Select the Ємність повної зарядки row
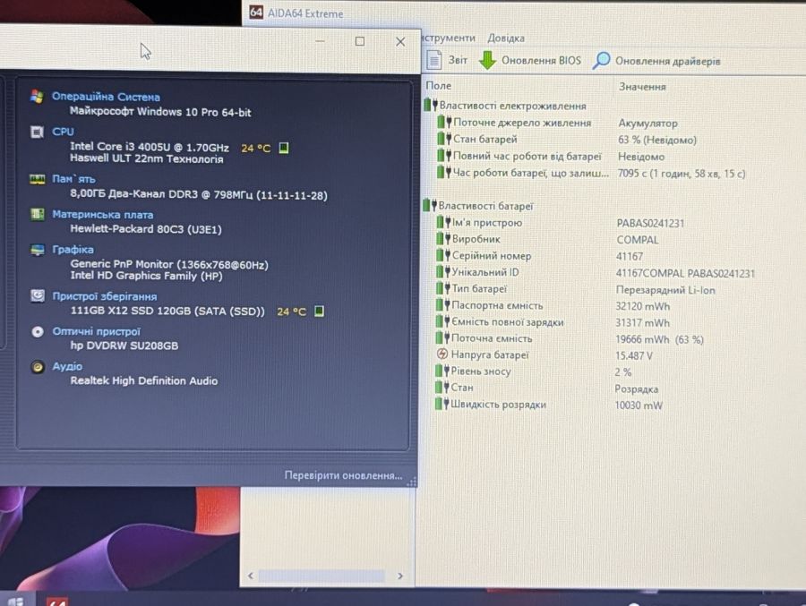The width and height of the screenshot is (806, 606). 553,322
